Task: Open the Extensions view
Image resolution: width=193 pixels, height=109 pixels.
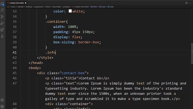Action: pos(2,30)
